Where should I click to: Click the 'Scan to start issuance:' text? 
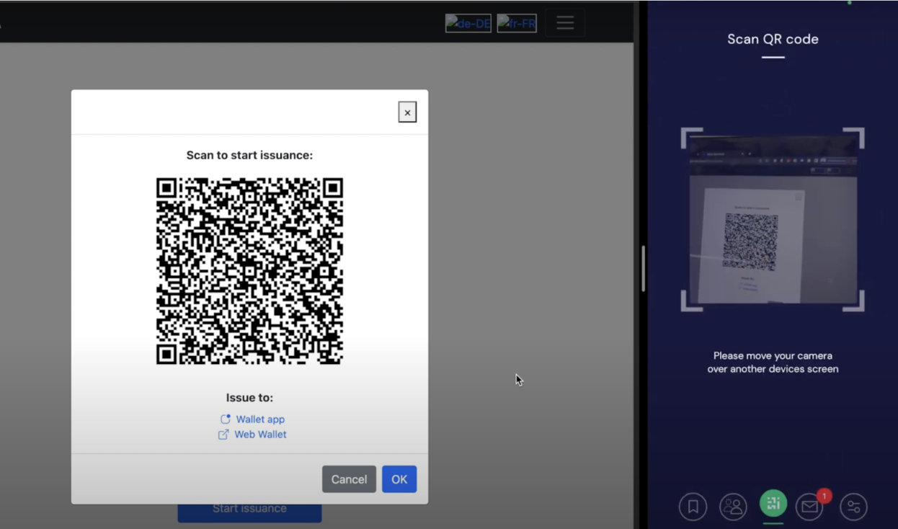tap(249, 155)
